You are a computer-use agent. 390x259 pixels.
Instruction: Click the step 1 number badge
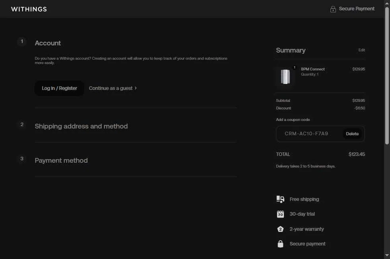(x=22, y=41)
